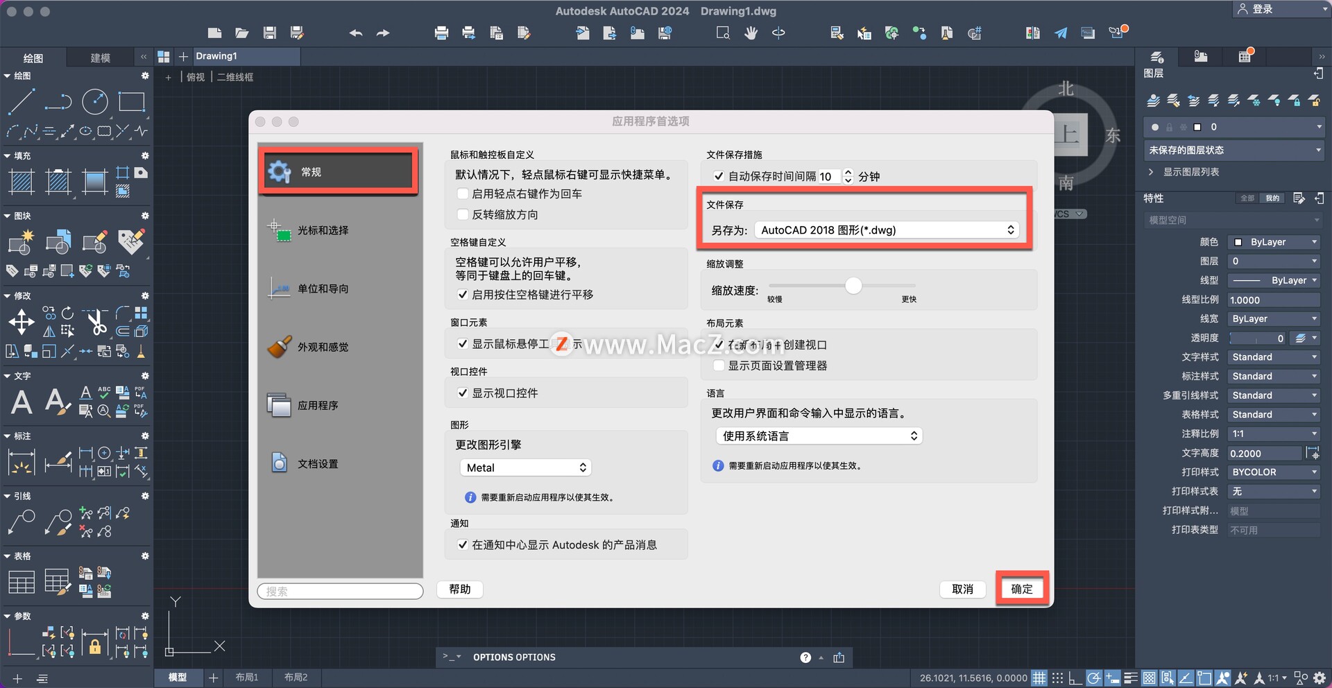
Task: Click the layer 0 color swatch
Action: coord(1197,127)
